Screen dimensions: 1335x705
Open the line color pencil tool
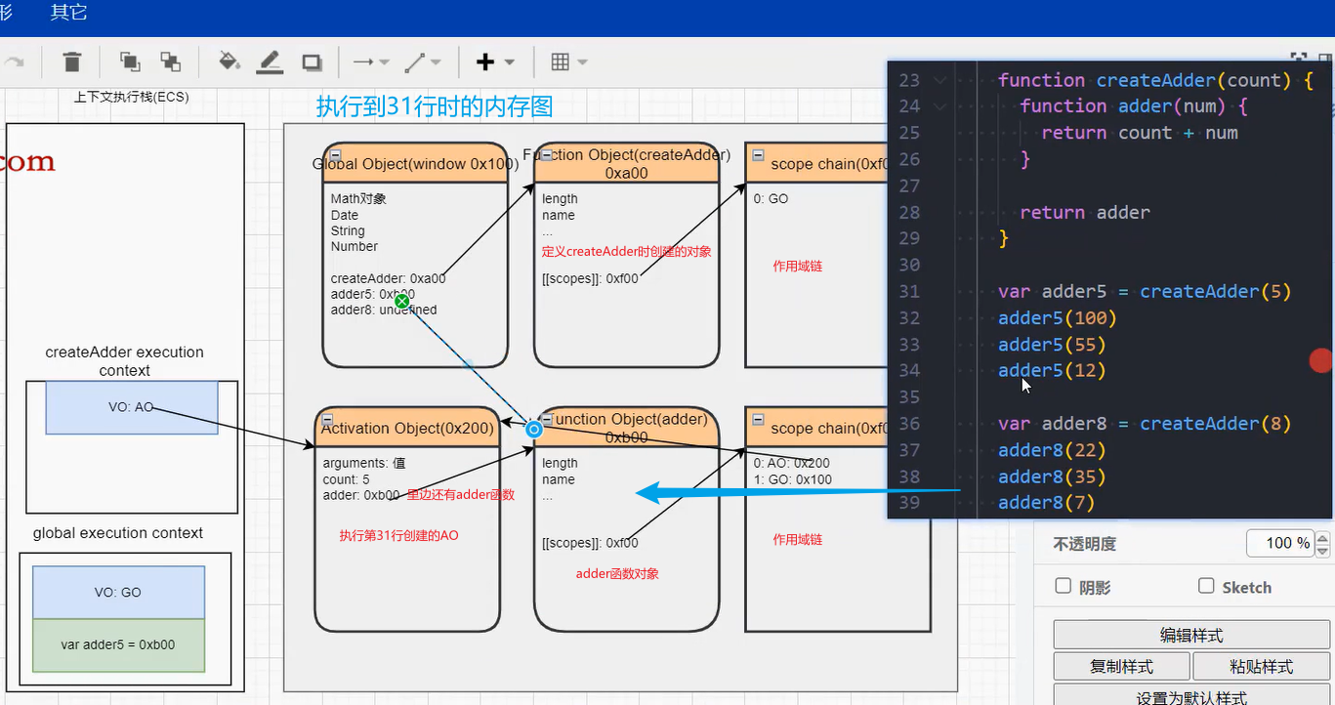click(x=270, y=62)
